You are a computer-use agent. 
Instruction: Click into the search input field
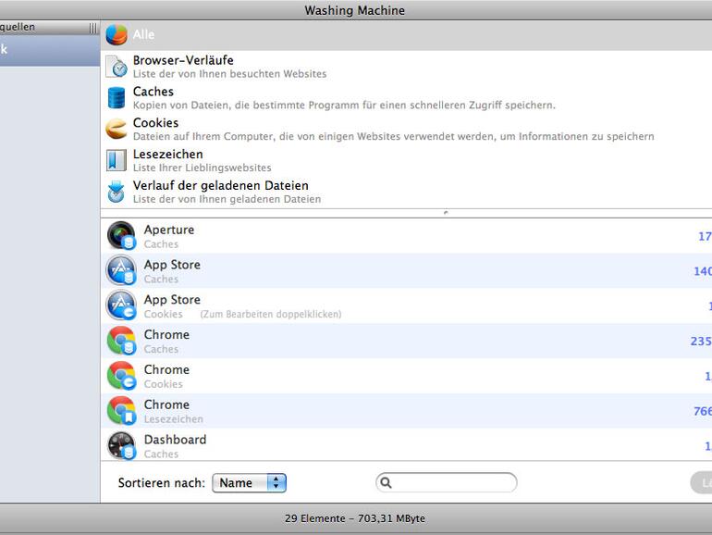point(447,483)
